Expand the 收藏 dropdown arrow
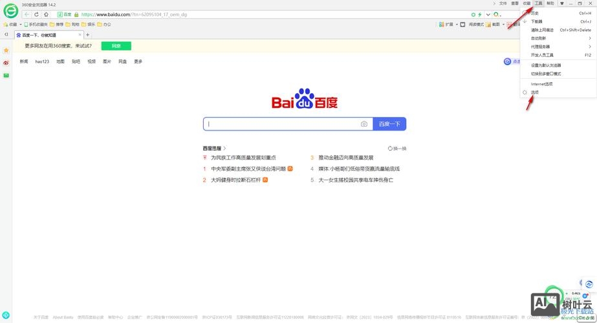 [x=21, y=25]
